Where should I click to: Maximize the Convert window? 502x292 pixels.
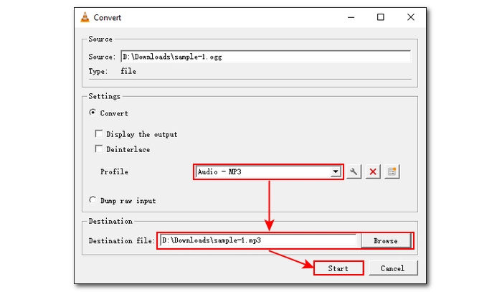pyautogui.click(x=380, y=17)
